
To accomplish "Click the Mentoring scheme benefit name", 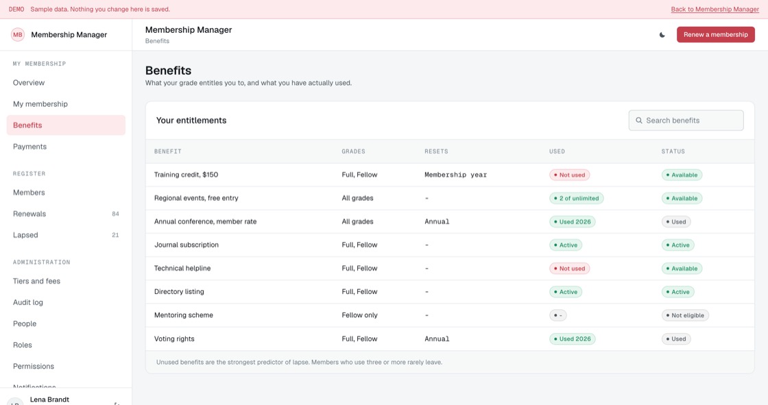I will (x=184, y=315).
